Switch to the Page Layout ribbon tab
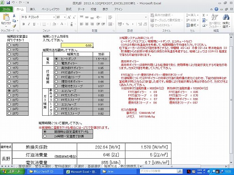Image resolution: width=234 pixels, height=175 pixels. click(x=51, y=9)
